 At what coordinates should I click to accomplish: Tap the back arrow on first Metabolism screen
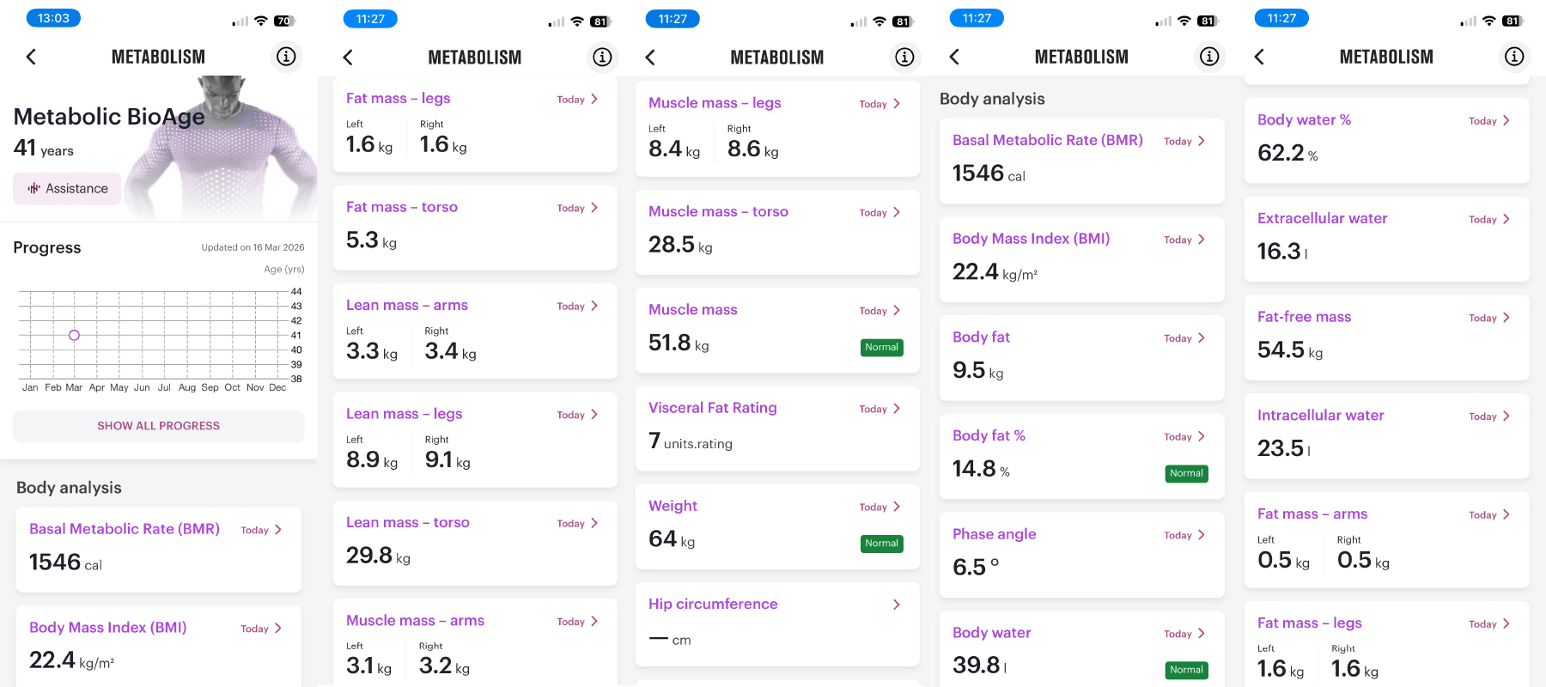(x=31, y=57)
